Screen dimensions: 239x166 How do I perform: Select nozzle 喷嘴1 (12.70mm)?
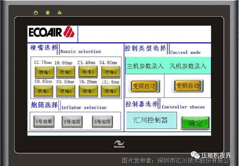tap(43, 71)
